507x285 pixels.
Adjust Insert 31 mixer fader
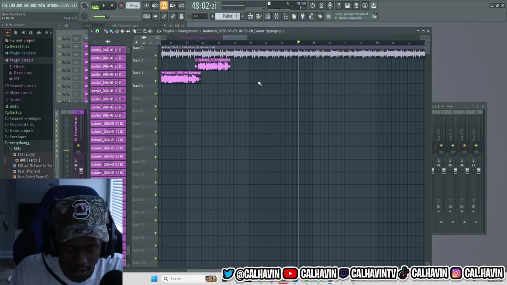coord(444,171)
